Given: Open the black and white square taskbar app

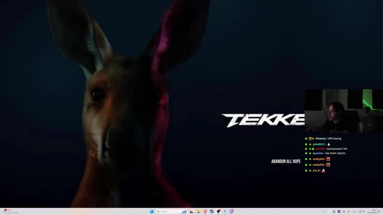Looking at the screenshot, I should coord(191,211).
